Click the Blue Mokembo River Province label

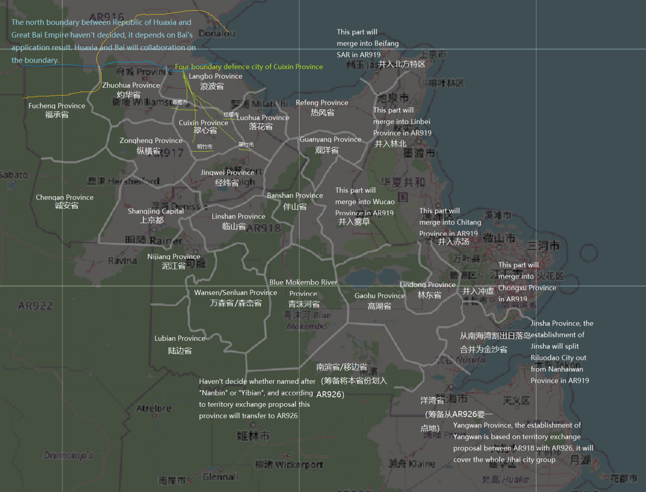[303, 282]
